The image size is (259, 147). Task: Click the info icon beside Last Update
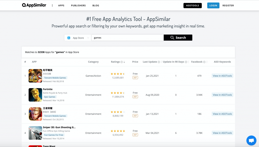click(159, 62)
